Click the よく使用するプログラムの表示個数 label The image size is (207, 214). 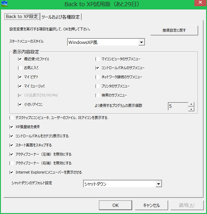tap(118, 105)
